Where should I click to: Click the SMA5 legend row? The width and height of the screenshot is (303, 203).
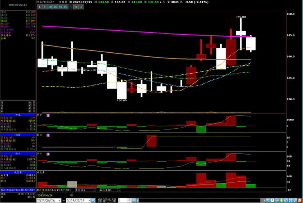18,12
